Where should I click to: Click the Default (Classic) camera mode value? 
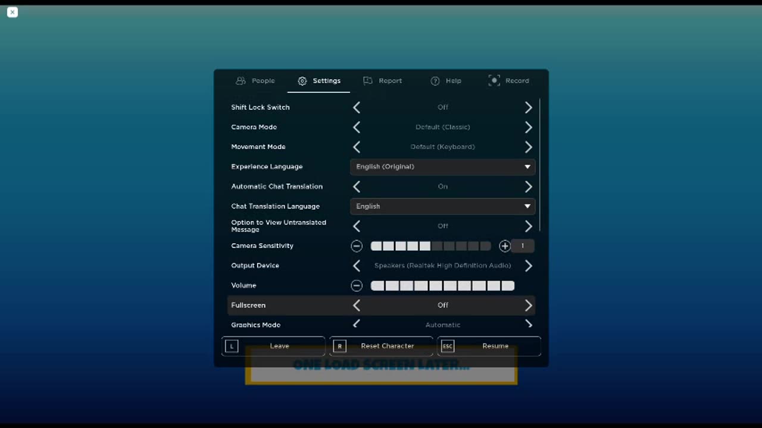(442, 127)
